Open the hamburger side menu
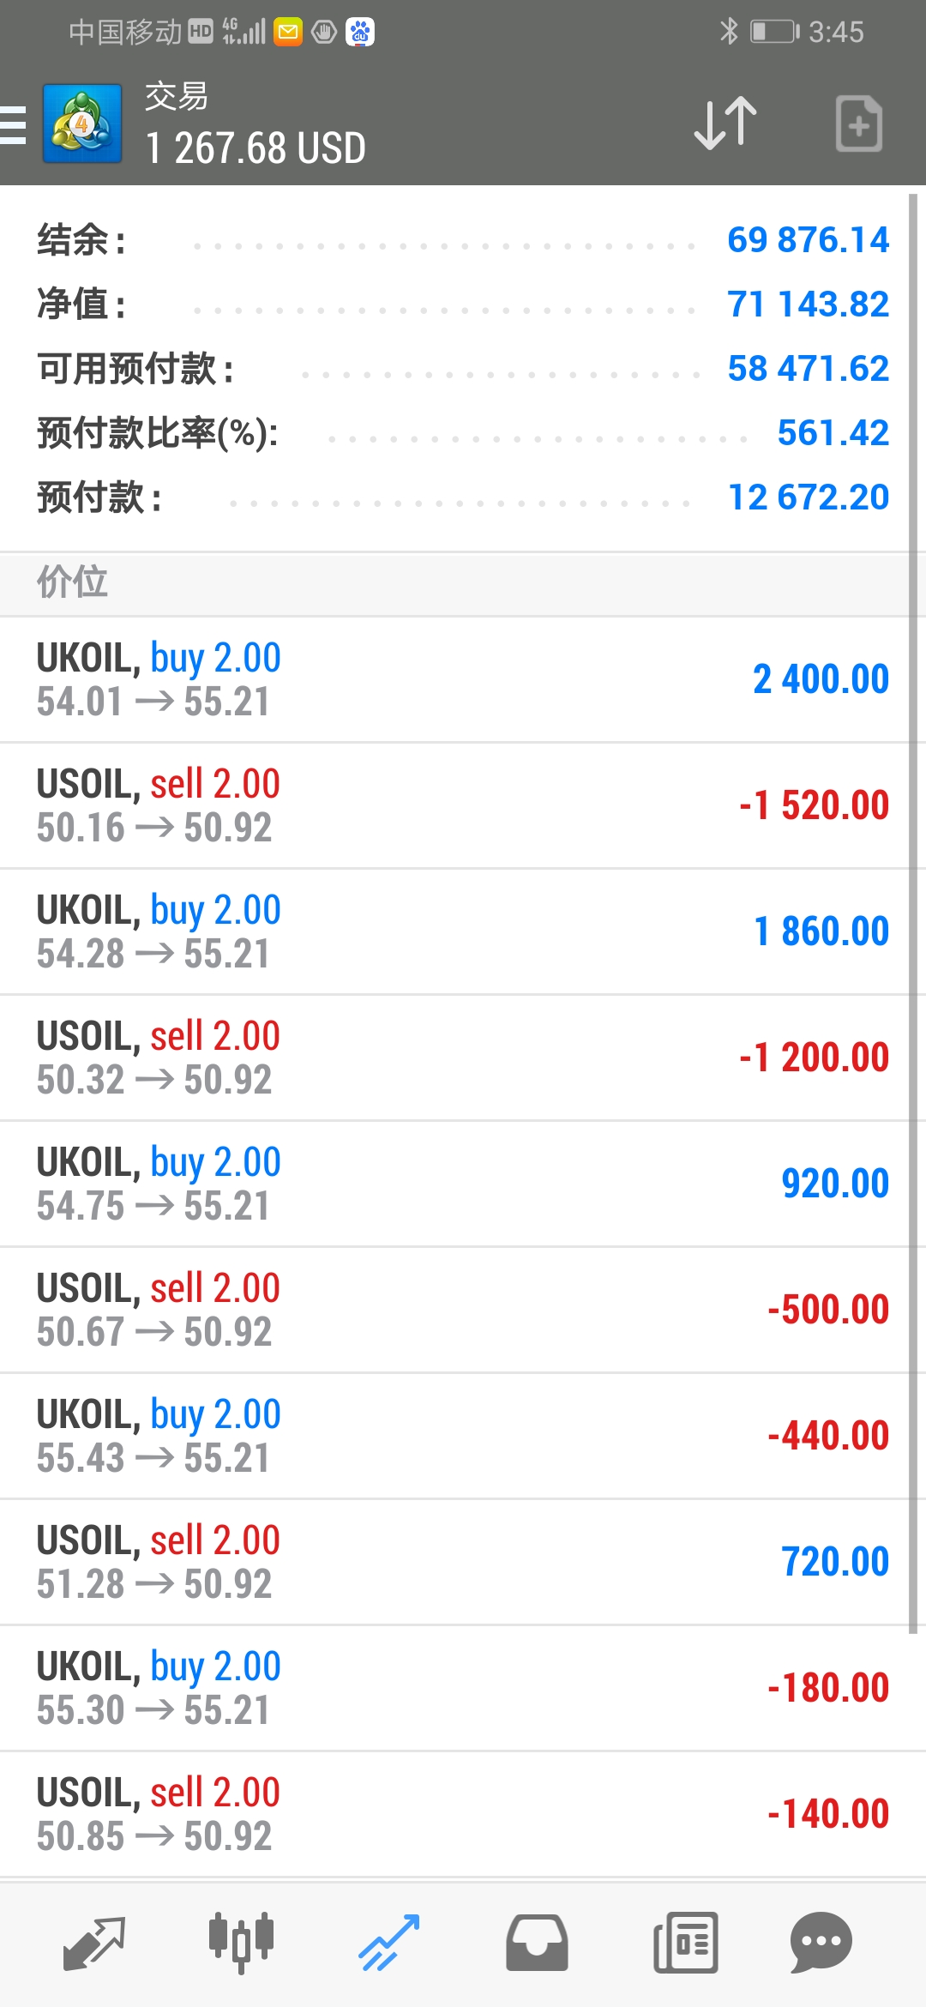926x2007 pixels. pyautogui.click(x=13, y=125)
